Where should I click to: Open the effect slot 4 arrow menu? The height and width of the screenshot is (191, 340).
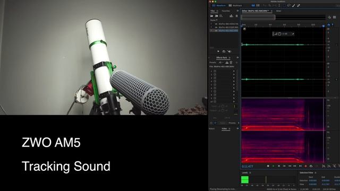tap(234, 81)
